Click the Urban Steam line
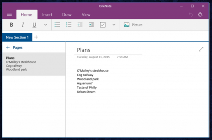The width and height of the screenshot is (212, 140). pyautogui.click(x=86, y=92)
